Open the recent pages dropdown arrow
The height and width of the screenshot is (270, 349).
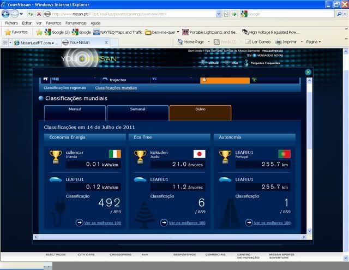[x=21, y=14]
